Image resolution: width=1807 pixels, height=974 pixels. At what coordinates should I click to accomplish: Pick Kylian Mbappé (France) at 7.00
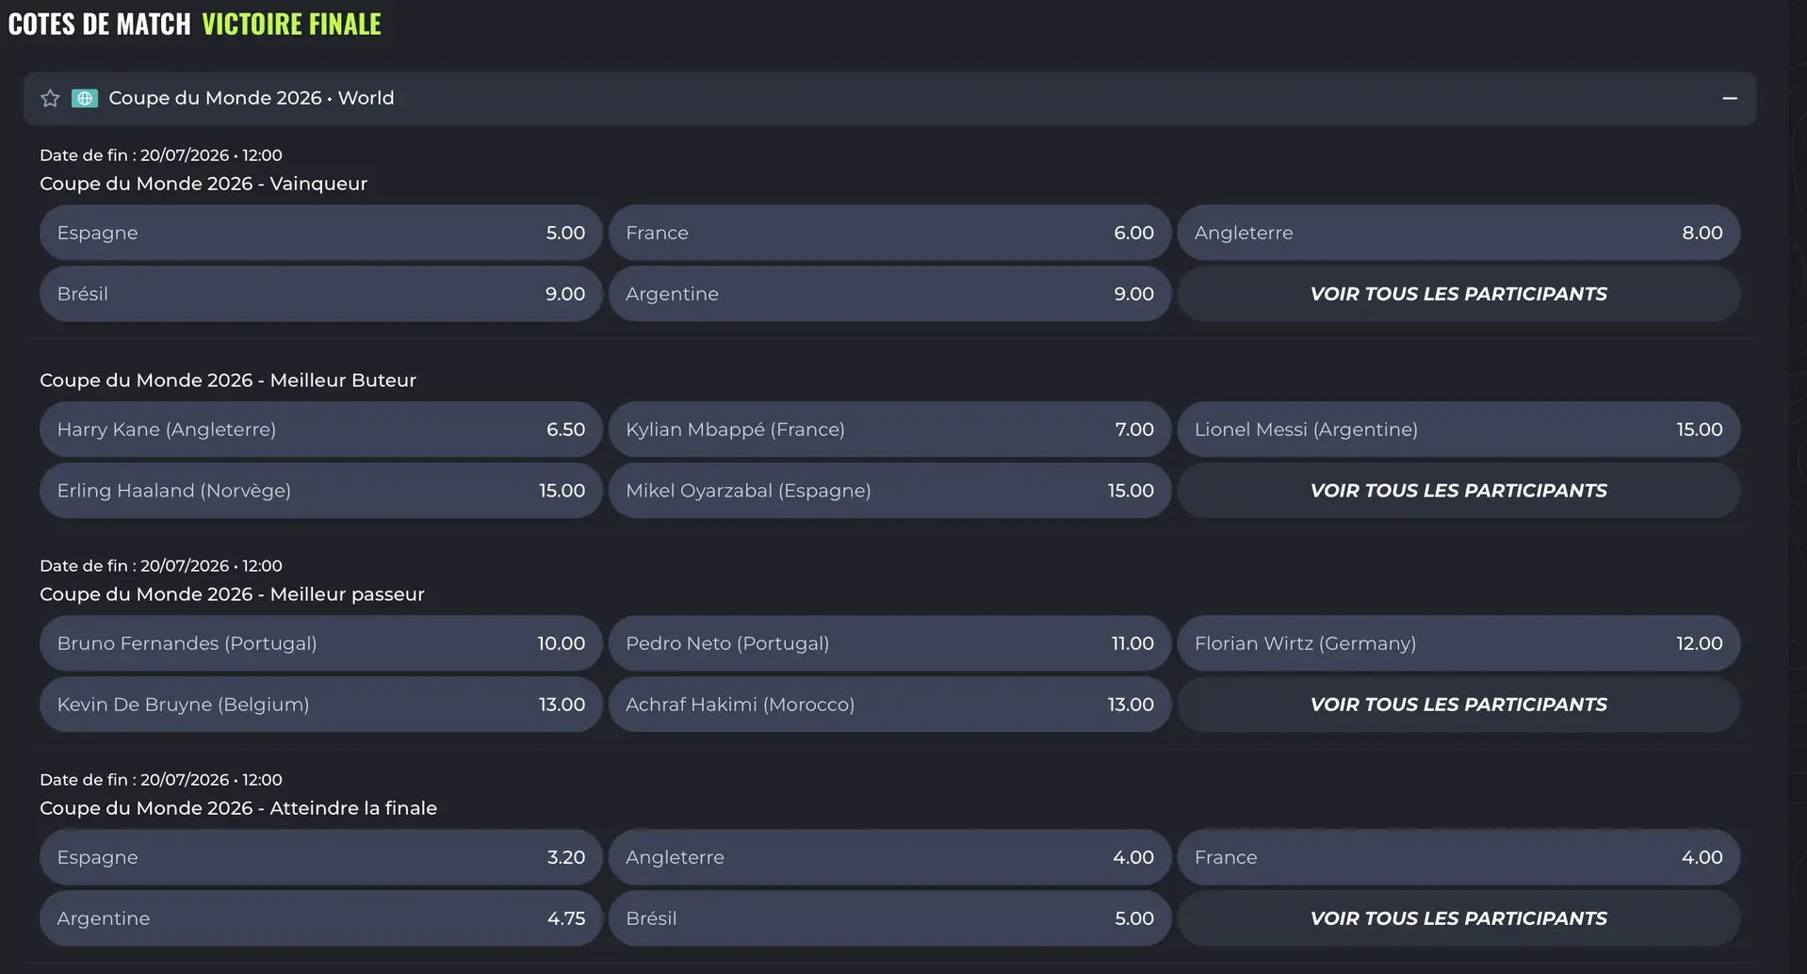coord(889,430)
